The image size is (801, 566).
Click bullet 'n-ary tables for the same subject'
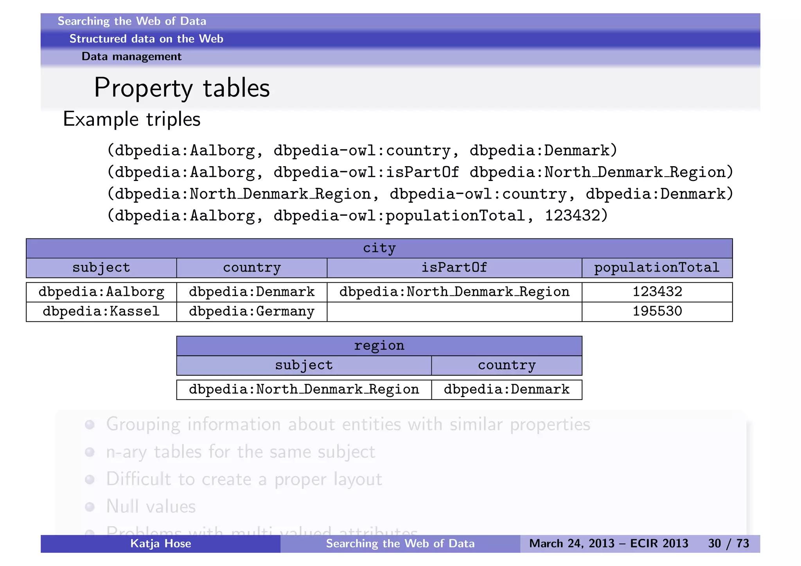click(x=241, y=452)
